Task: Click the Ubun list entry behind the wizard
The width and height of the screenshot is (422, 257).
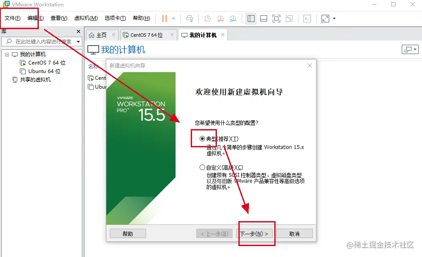Action: pyautogui.click(x=97, y=87)
